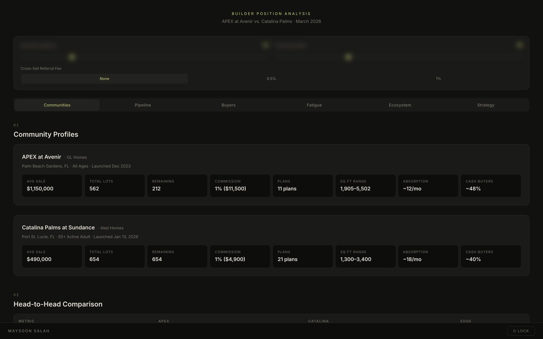Open the Strategy tab
The width and height of the screenshot is (543, 339).
[x=486, y=105]
